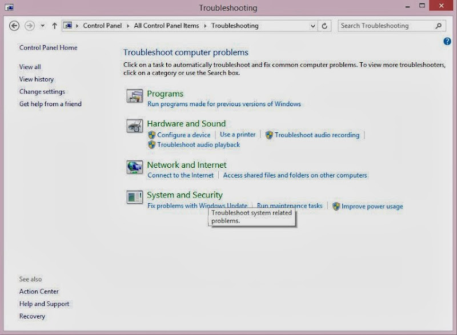Image resolution: width=457 pixels, height=335 pixels.
Task: Select the Control Panel breadcrumb
Action: [x=102, y=26]
